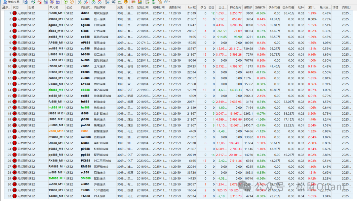This screenshot has height=201, width=357.
Task: Click the 持仓盈亏 column header
Action: click(x=235, y=7)
